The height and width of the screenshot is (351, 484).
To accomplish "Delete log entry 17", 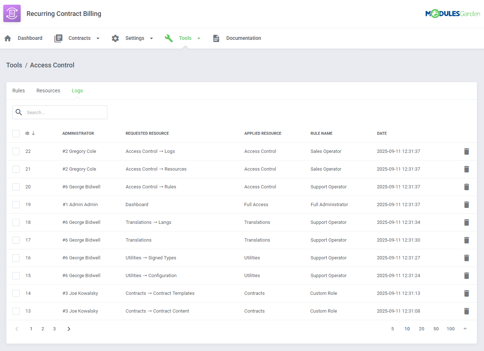I will click(x=467, y=240).
